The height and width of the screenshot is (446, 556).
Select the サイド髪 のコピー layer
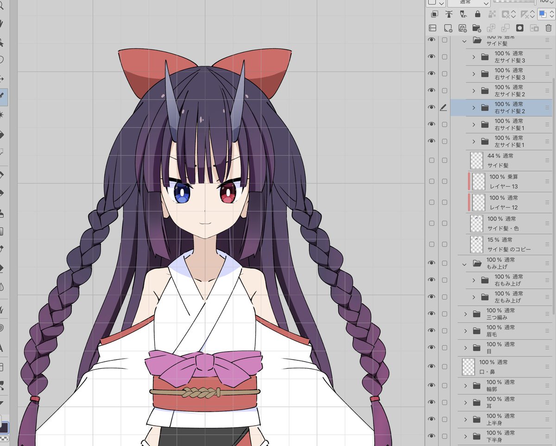(x=501, y=244)
